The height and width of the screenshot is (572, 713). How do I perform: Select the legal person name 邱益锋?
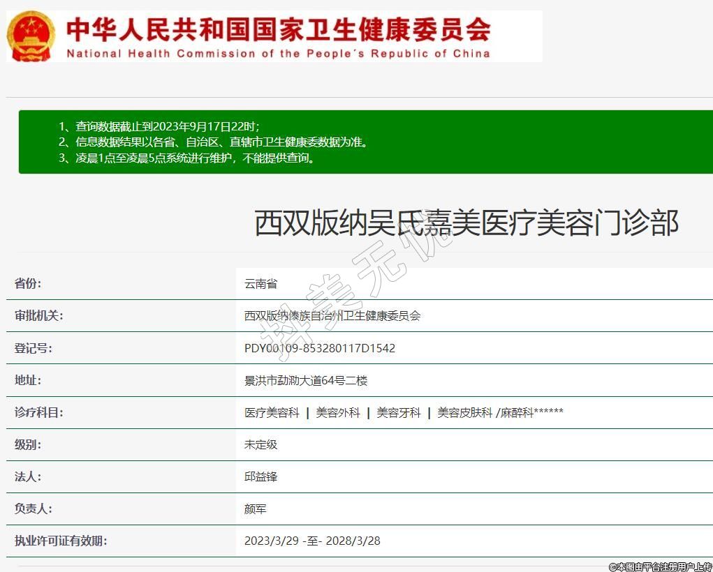pos(261,476)
